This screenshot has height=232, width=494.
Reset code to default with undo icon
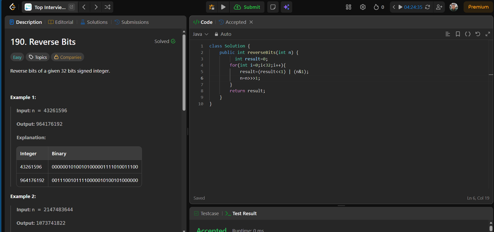(477, 34)
